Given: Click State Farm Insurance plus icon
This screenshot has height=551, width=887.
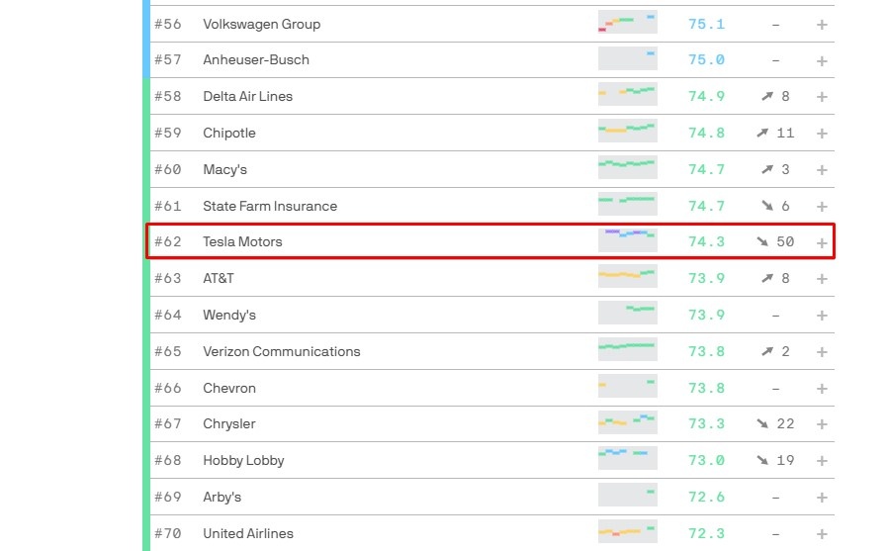Looking at the screenshot, I should (822, 207).
